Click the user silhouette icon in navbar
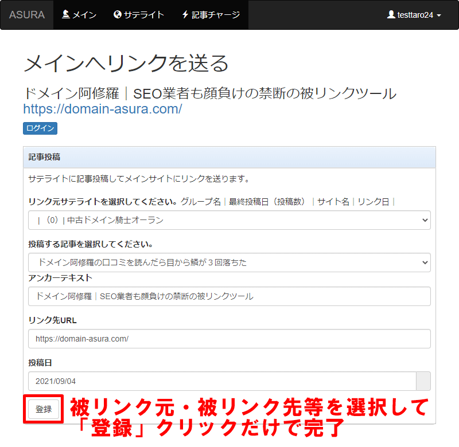Screen dimensions: 459x447 pos(391,15)
